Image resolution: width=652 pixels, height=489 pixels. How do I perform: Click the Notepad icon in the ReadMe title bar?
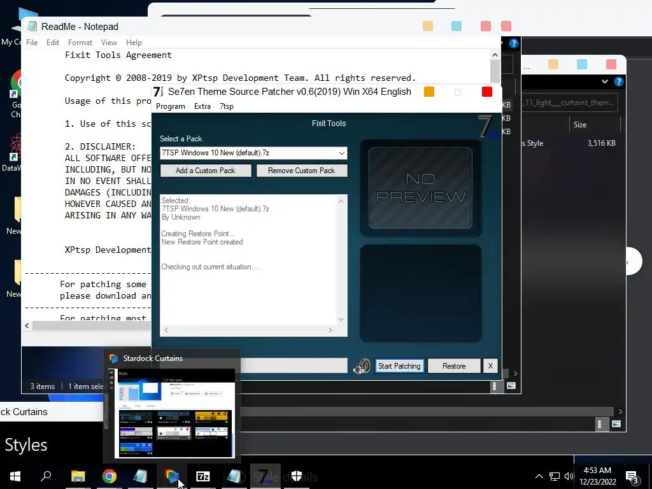coord(32,27)
